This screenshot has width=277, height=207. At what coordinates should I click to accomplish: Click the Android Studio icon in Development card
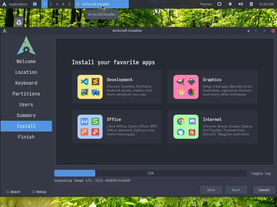(x=95, y=92)
